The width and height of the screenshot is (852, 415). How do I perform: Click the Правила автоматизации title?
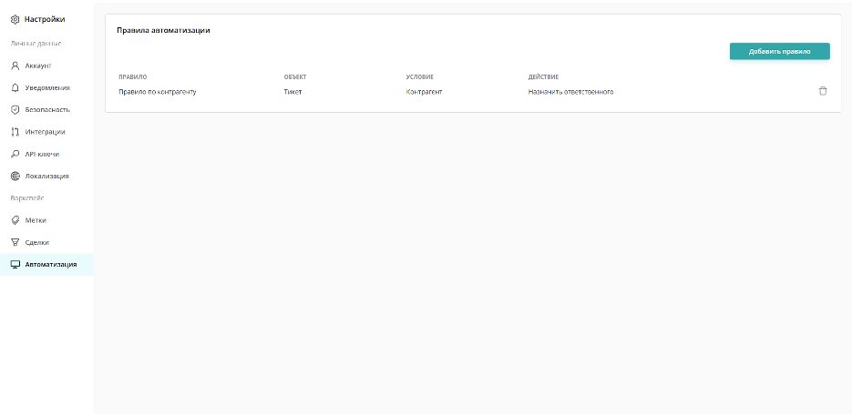[x=163, y=30]
